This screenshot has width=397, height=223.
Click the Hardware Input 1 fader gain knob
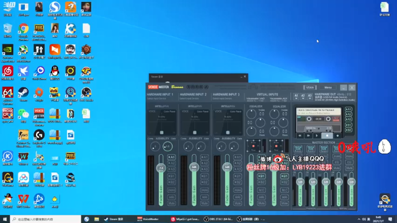click(x=161, y=168)
